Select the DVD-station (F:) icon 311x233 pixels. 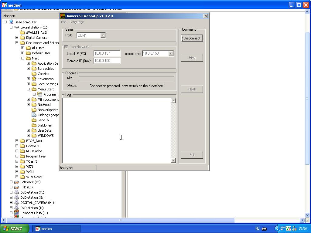pyautogui.click(x=17, y=192)
